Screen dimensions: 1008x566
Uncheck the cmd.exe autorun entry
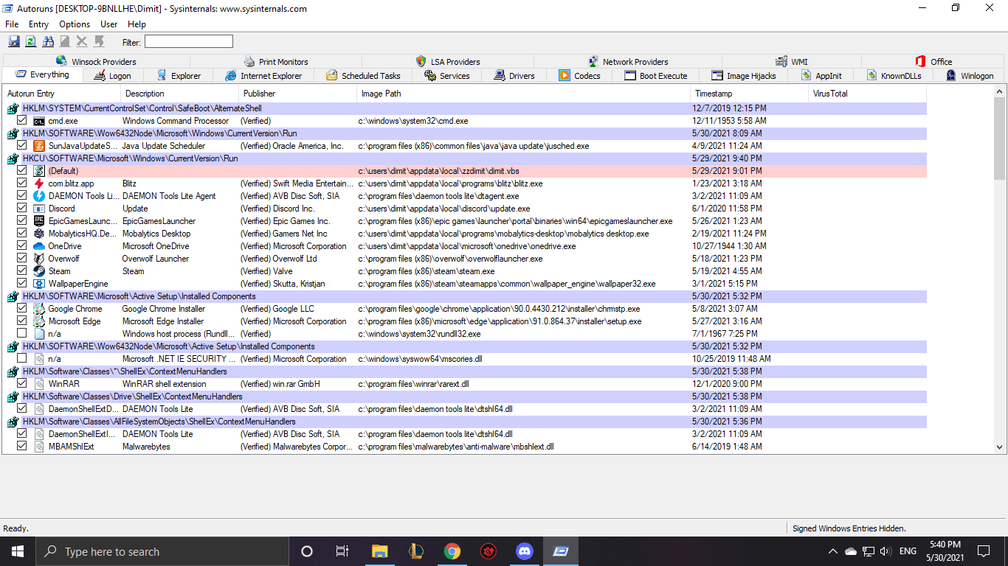(x=22, y=120)
